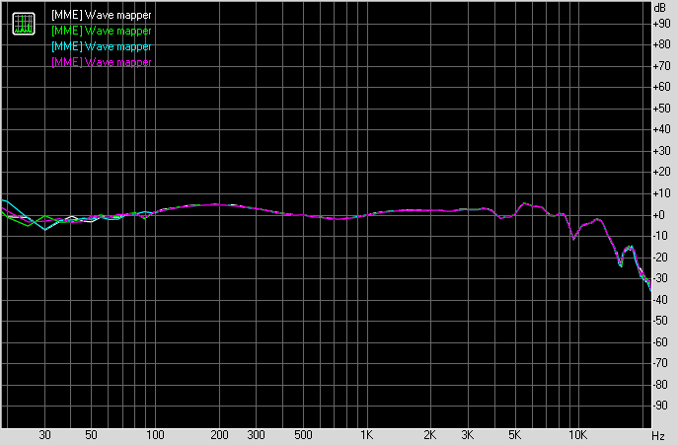Click the 50 Hz frequency axis label
Image resolution: width=678 pixels, height=445 pixels.
click(x=91, y=435)
